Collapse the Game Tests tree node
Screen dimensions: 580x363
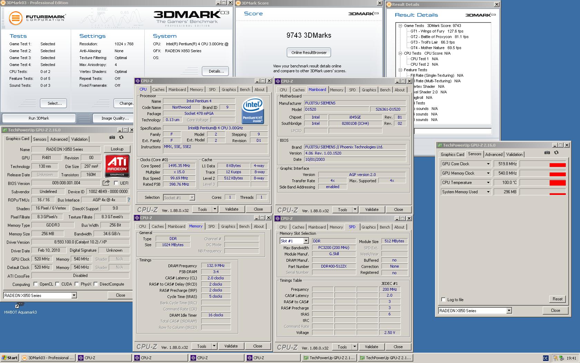click(400, 26)
